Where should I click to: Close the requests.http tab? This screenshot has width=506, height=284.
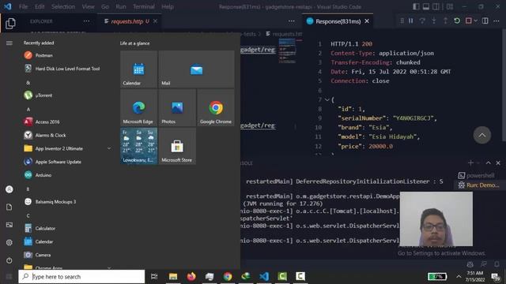pyautogui.click(x=155, y=21)
